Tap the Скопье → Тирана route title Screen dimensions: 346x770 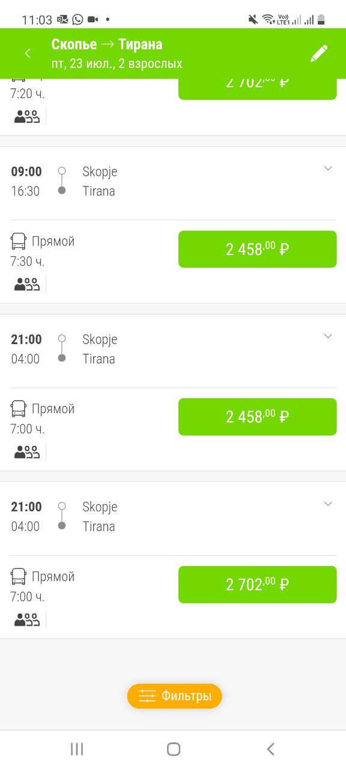(107, 45)
